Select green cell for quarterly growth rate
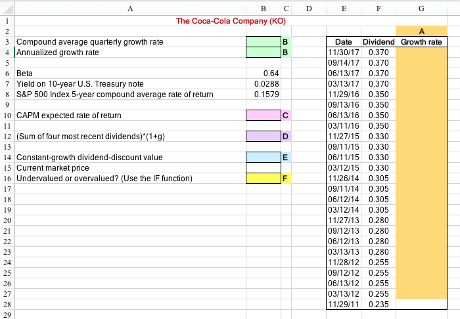 264,41
